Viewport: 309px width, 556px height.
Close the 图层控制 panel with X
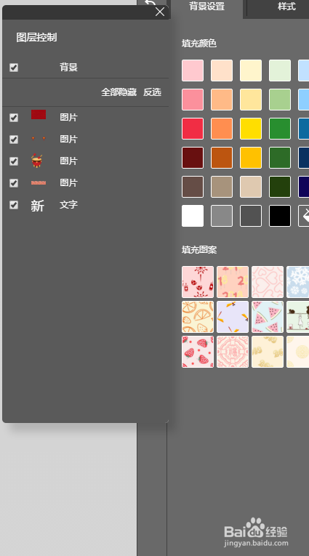coord(160,12)
